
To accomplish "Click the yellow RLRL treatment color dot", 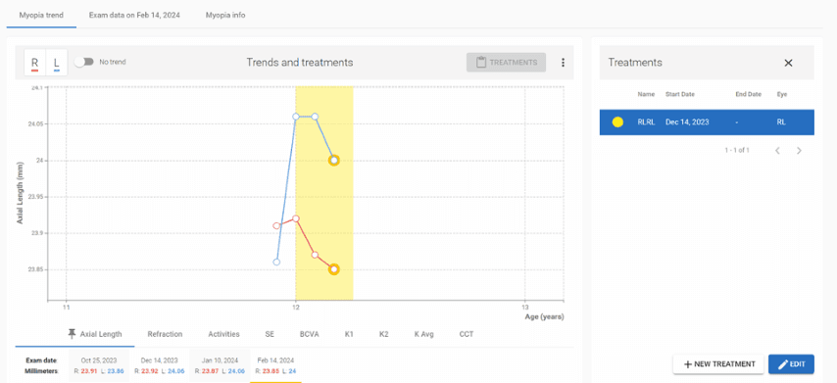I will [617, 122].
